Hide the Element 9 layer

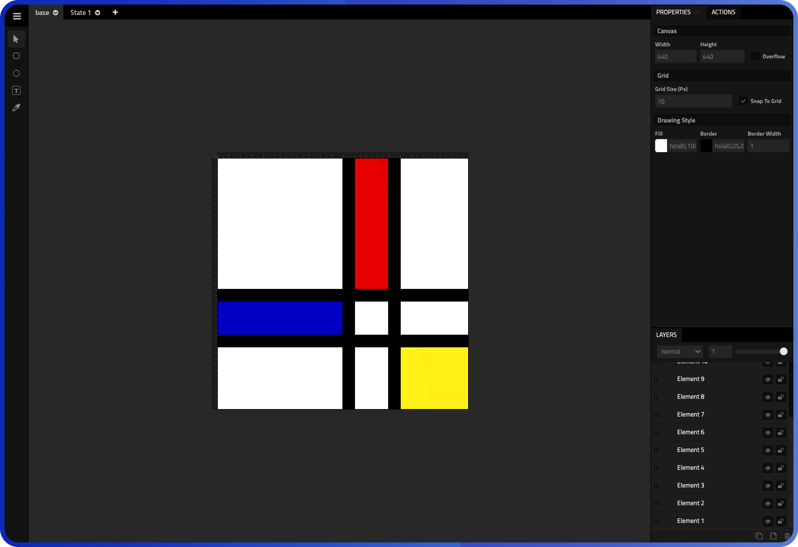[768, 379]
